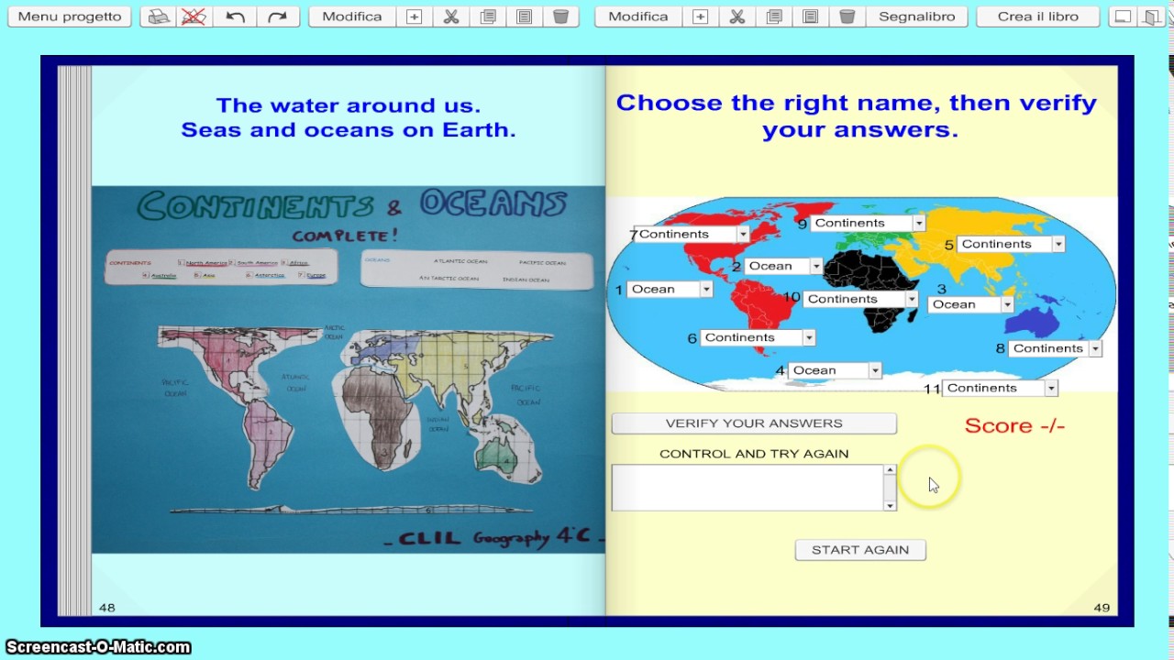Image resolution: width=1174 pixels, height=660 pixels.
Task: Click inside the CONTROL AND TRY AGAIN text box
Action: (x=748, y=488)
